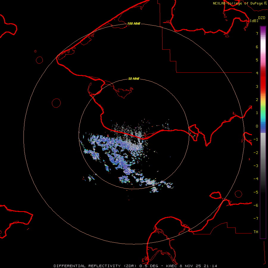Image resolution: width=268 pixels, height=268 pixels.
Task: Click the 100 NMI range ring label
Action: 134,24
